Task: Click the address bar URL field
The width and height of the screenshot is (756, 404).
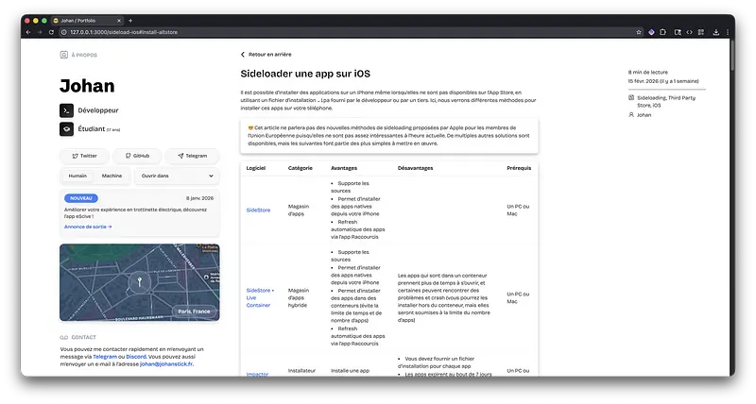Action: [x=283, y=31]
